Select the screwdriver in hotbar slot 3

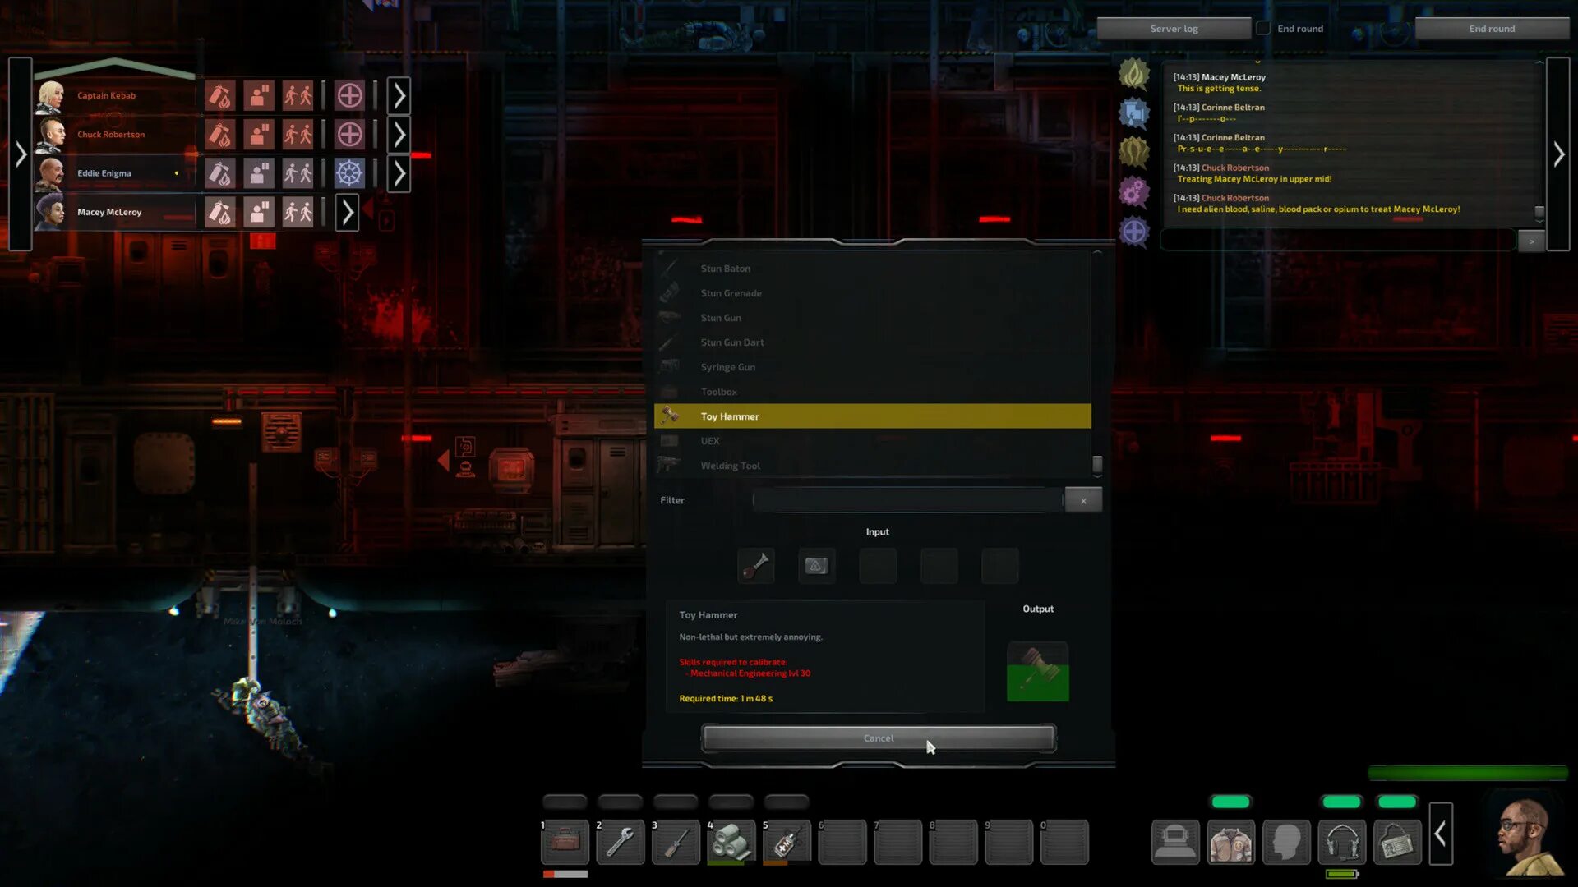(676, 842)
